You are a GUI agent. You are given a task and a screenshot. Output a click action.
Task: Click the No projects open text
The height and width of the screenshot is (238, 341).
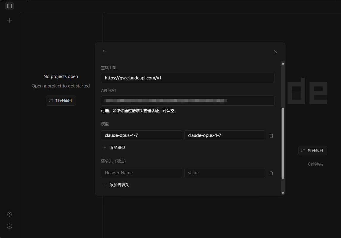[61, 76]
